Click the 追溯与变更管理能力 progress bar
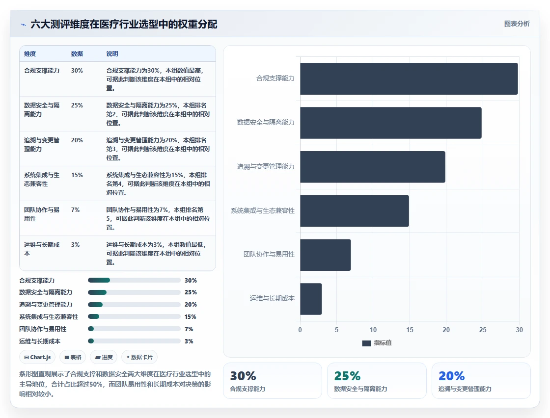Viewport: 550px width, 418px height. point(134,305)
